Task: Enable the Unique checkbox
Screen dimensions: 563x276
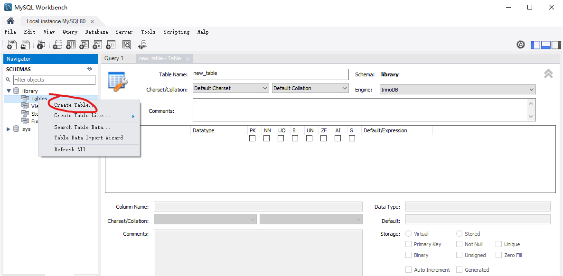Action: tap(498, 244)
